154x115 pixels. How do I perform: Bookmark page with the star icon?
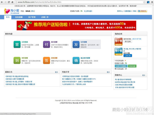coord(144,2)
